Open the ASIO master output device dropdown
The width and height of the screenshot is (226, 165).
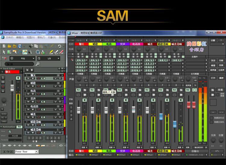coord(196,155)
